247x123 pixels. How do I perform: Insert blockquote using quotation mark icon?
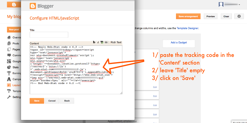point(106,42)
